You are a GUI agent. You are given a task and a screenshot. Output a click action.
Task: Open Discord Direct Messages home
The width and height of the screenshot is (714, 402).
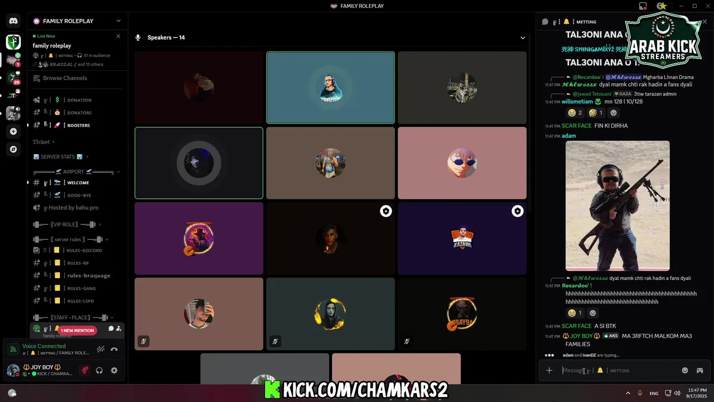(x=13, y=21)
